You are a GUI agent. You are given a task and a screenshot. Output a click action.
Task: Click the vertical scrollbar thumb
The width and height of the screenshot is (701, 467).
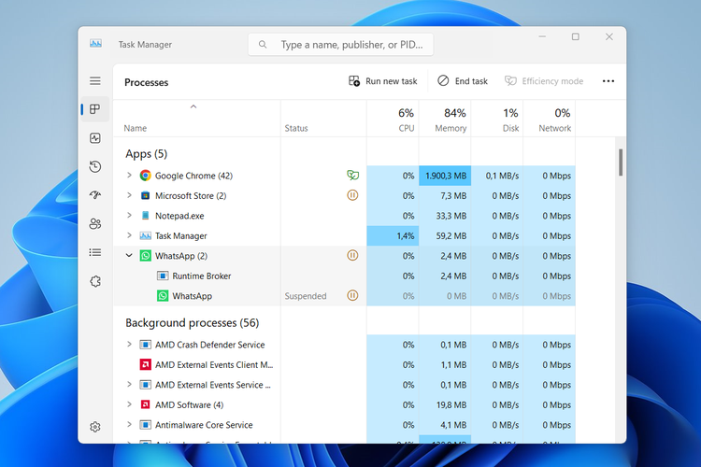point(621,163)
